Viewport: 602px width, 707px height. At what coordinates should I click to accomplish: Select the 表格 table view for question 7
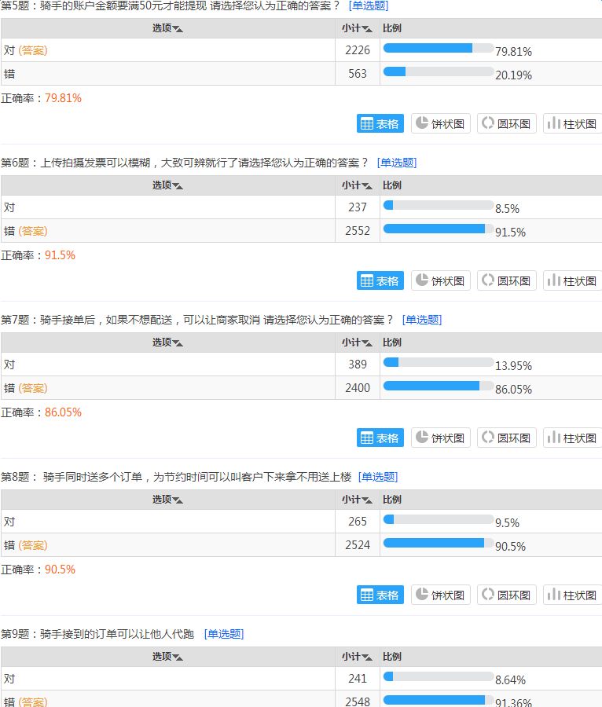(380, 438)
